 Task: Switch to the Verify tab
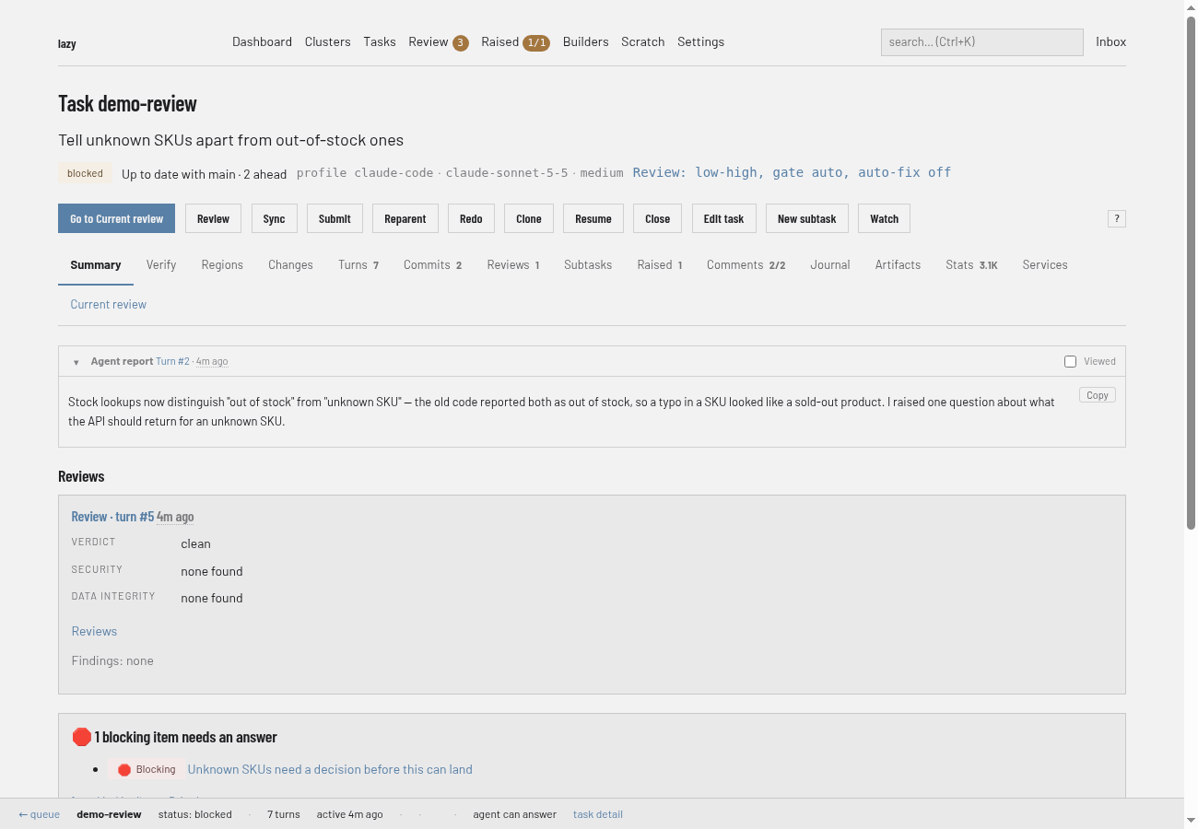161,265
